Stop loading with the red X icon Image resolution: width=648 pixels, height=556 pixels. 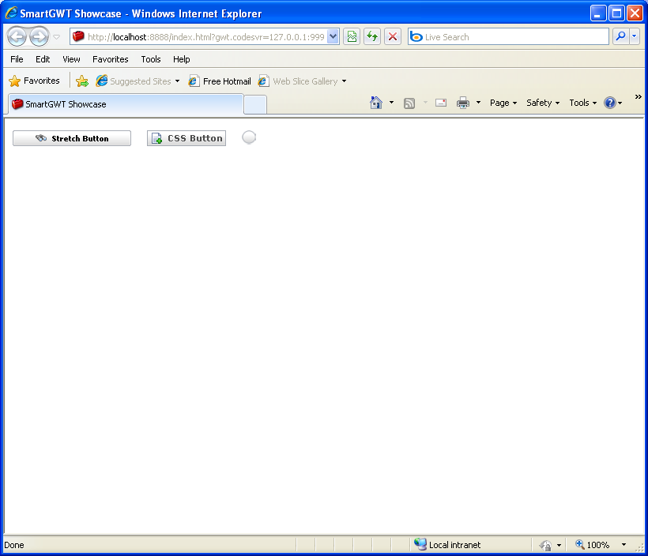393,37
